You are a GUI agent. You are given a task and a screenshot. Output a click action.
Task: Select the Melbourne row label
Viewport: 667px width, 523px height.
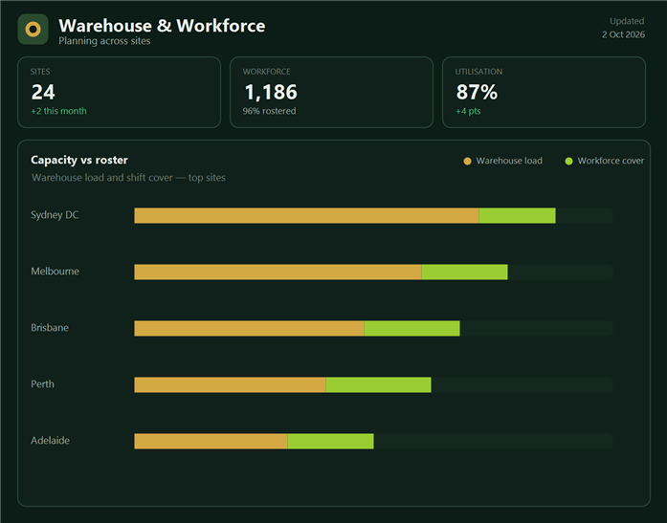(55, 271)
